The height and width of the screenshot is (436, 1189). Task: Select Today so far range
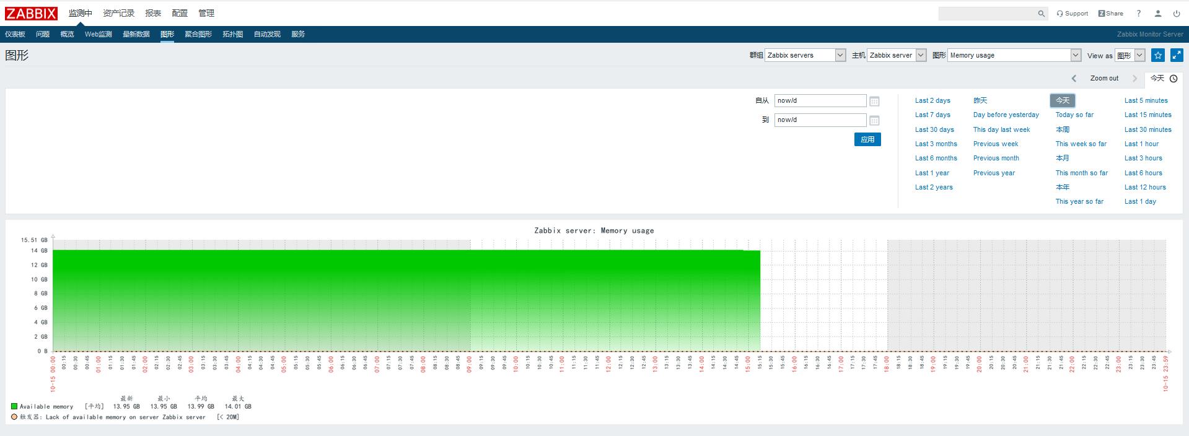tap(1074, 115)
